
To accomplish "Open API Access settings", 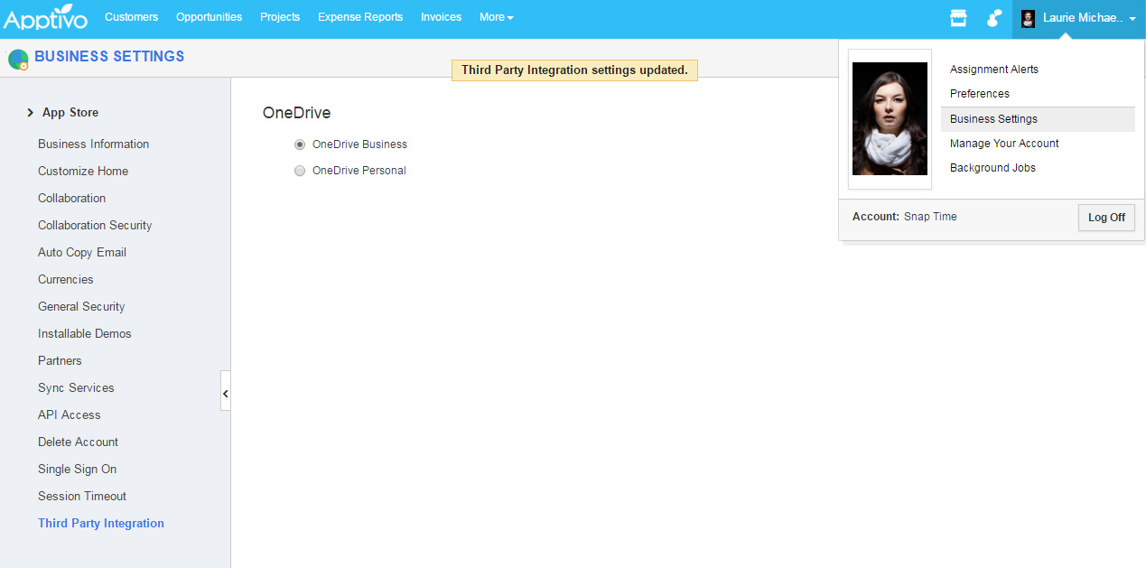I will (x=70, y=415).
